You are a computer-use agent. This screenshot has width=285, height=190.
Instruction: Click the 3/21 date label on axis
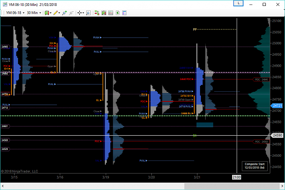(197, 177)
